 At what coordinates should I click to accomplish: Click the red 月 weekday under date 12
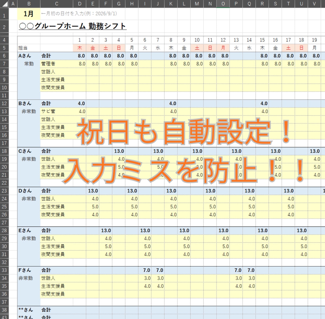(223, 48)
